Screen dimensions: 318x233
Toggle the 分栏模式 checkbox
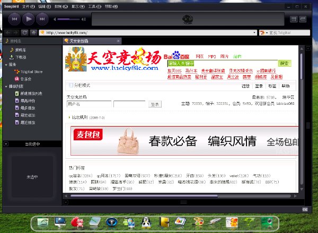coord(71,85)
